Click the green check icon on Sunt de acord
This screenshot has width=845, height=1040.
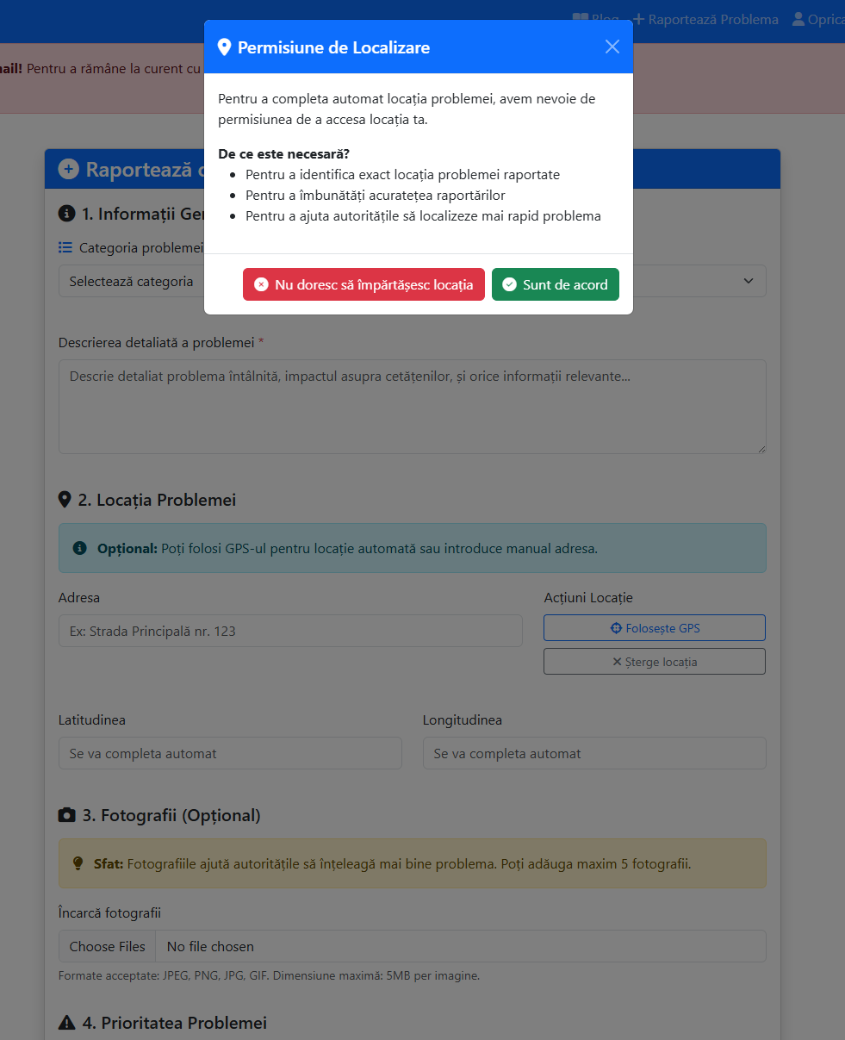point(509,284)
